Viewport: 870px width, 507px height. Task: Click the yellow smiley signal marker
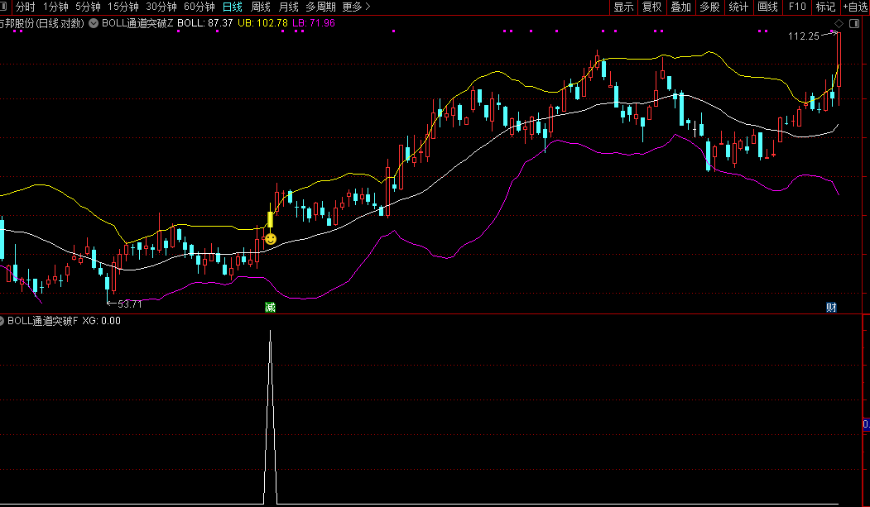pyautogui.click(x=271, y=239)
